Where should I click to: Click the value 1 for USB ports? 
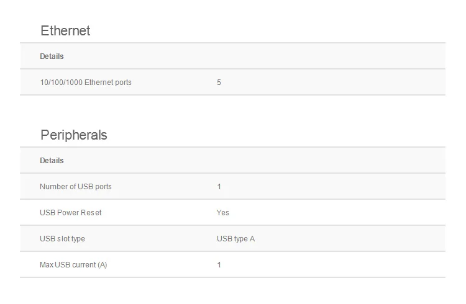219,187
